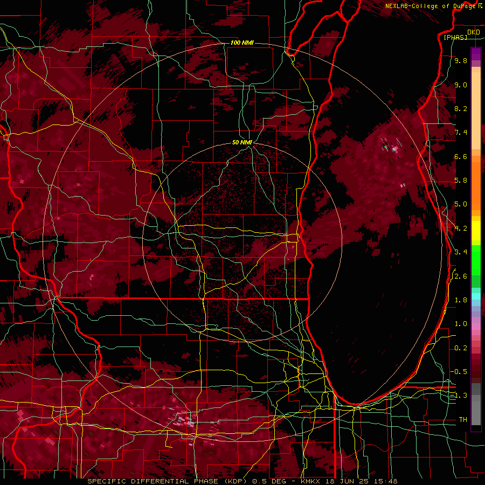
Task: Click the 9.0 value on the color scale
Action: pos(461,85)
